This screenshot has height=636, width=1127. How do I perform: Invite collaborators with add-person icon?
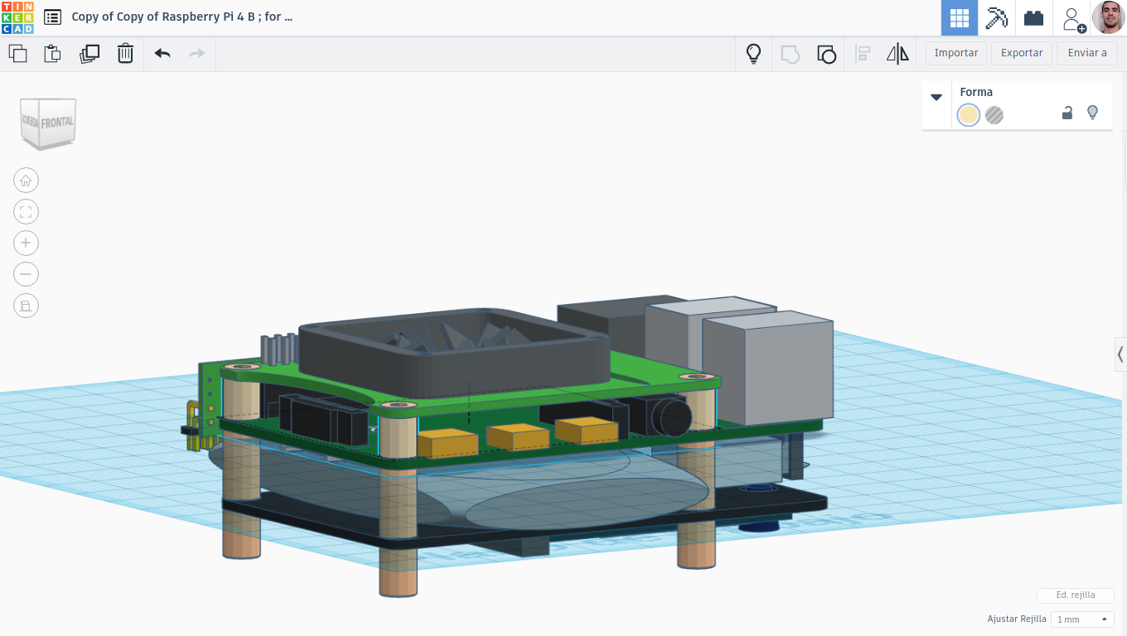[x=1072, y=18]
